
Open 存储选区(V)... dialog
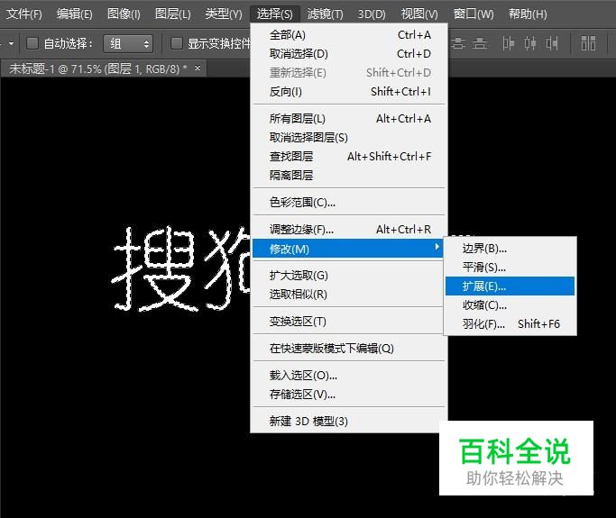point(349,395)
